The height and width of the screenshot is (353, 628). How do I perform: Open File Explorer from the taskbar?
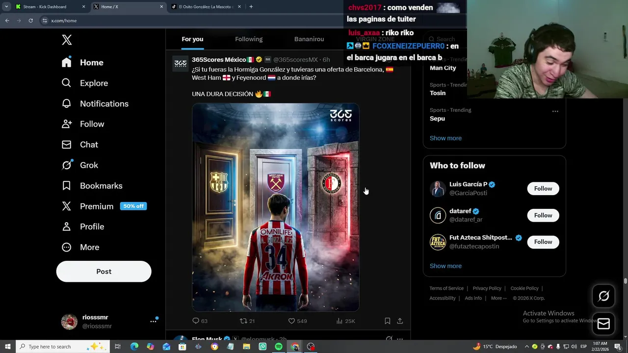coord(246,347)
